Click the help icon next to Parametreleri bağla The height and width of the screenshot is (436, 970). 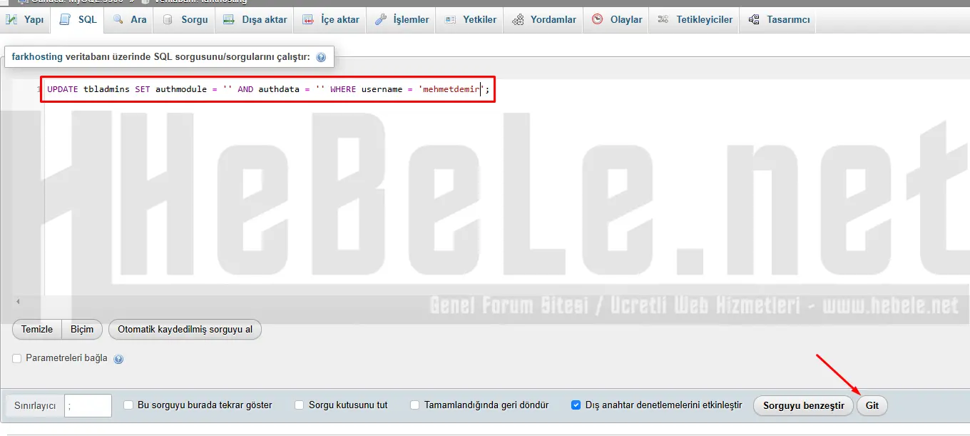(x=118, y=359)
